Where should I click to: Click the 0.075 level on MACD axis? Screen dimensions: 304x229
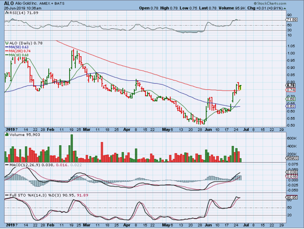pyautogui.click(x=293, y=164)
